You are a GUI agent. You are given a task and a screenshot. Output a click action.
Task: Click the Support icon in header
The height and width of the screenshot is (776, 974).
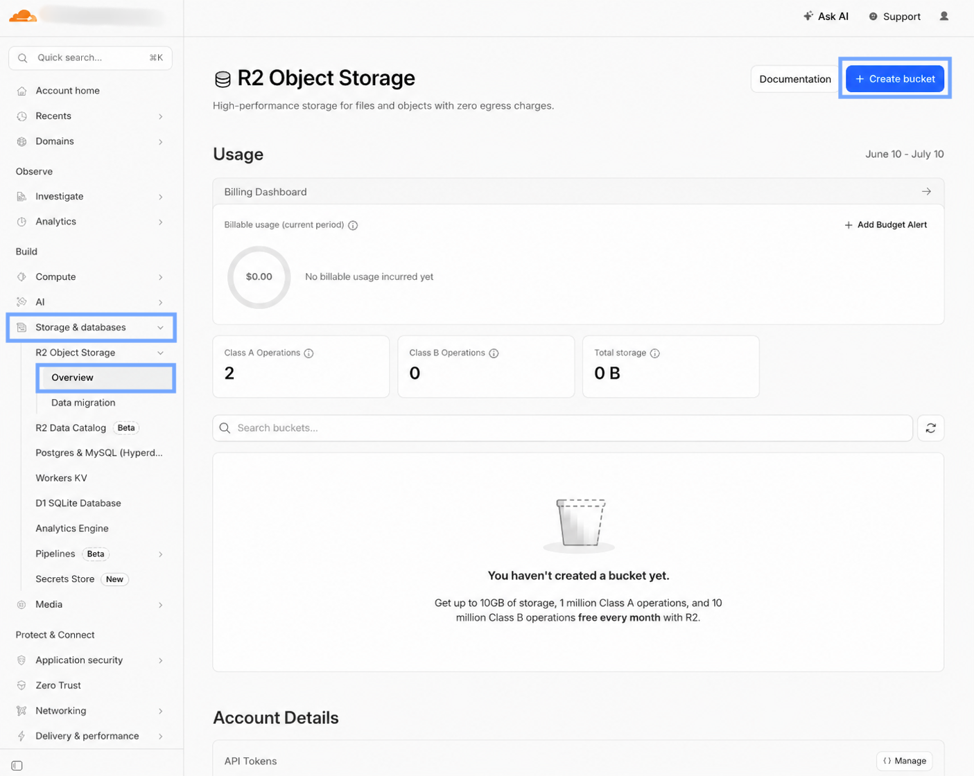[873, 17]
